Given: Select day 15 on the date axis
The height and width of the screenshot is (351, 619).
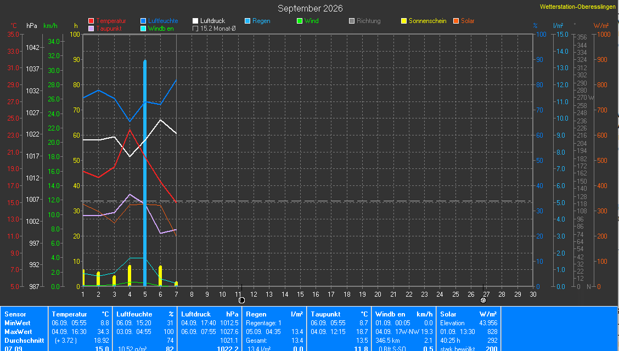Looking at the screenshot, I should point(300,294).
